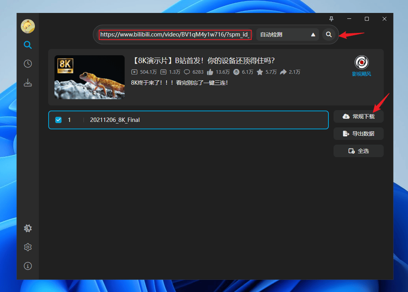
Task: Click the magnifier search button beside URL
Action: point(329,34)
